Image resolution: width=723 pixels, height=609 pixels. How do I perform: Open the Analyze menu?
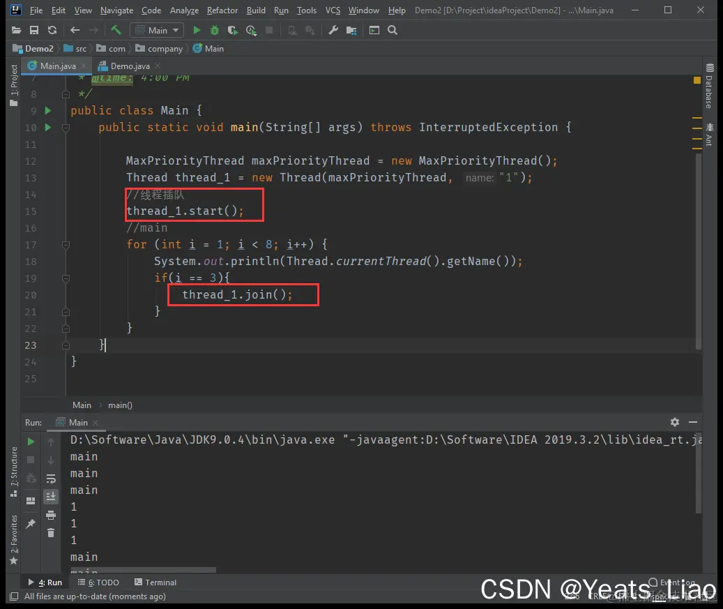click(x=184, y=10)
